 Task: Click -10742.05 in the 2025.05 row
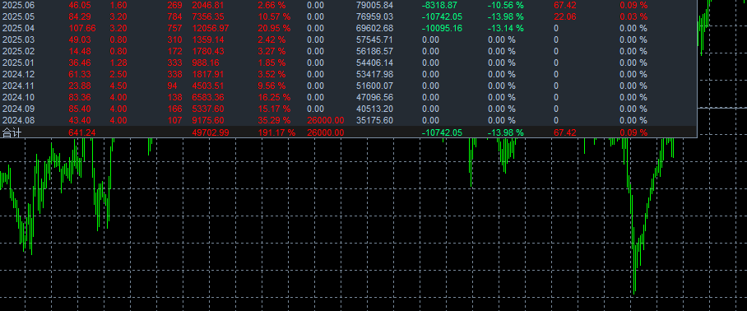[442, 16]
